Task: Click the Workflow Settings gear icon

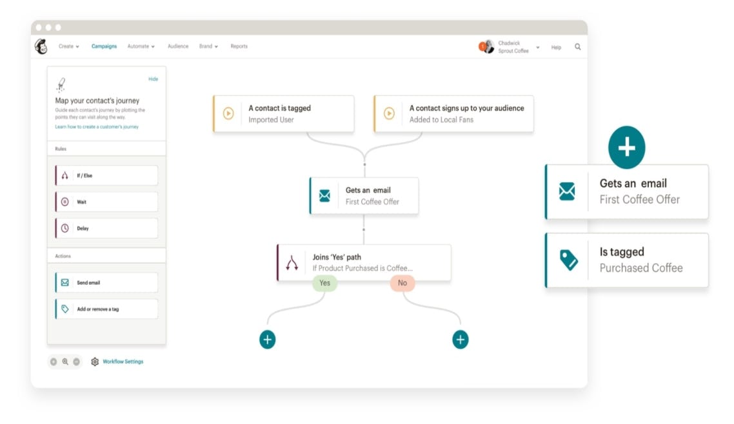Action: coord(95,361)
